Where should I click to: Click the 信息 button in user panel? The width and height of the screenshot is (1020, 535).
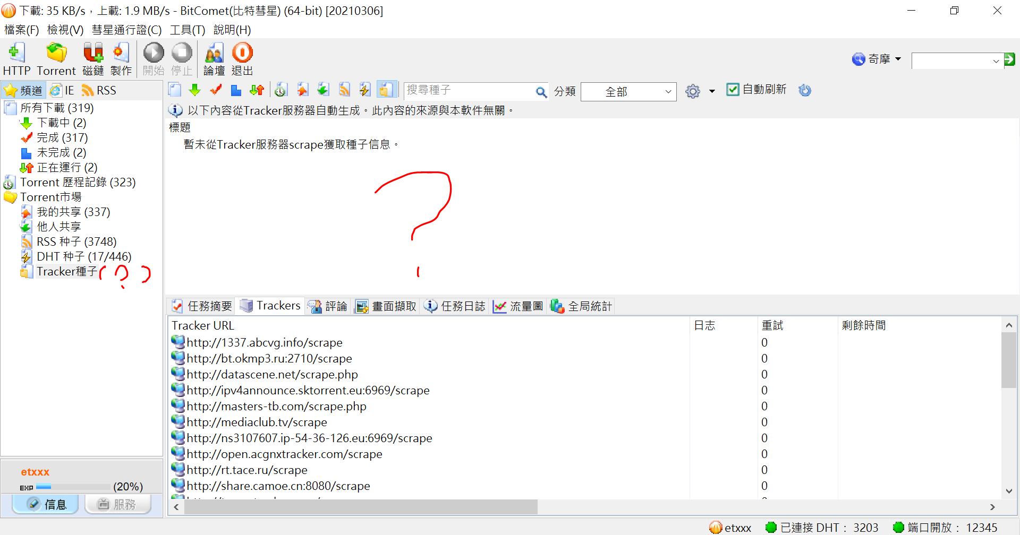pyautogui.click(x=46, y=504)
